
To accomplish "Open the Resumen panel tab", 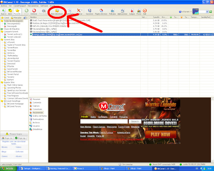I will pos(37,99).
